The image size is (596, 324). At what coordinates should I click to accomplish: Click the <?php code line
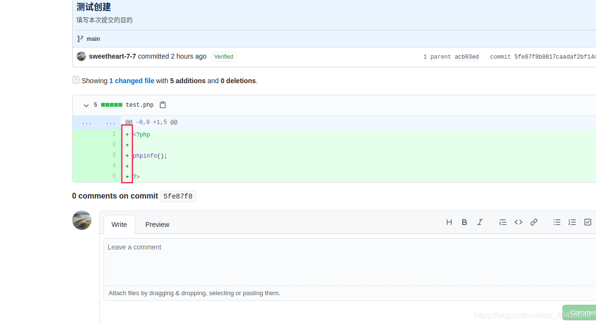(x=142, y=135)
